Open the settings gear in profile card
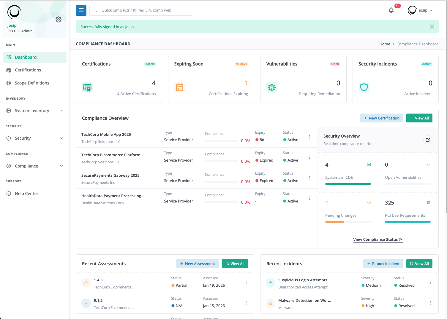Image resolution: width=447 pixels, height=319 pixels. click(58, 19)
